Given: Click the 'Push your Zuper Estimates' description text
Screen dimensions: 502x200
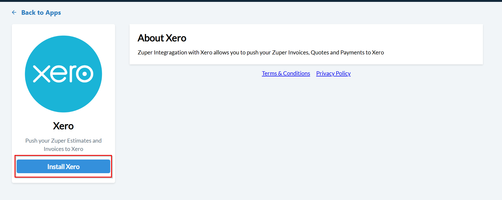Looking at the screenshot, I should click(x=63, y=145).
